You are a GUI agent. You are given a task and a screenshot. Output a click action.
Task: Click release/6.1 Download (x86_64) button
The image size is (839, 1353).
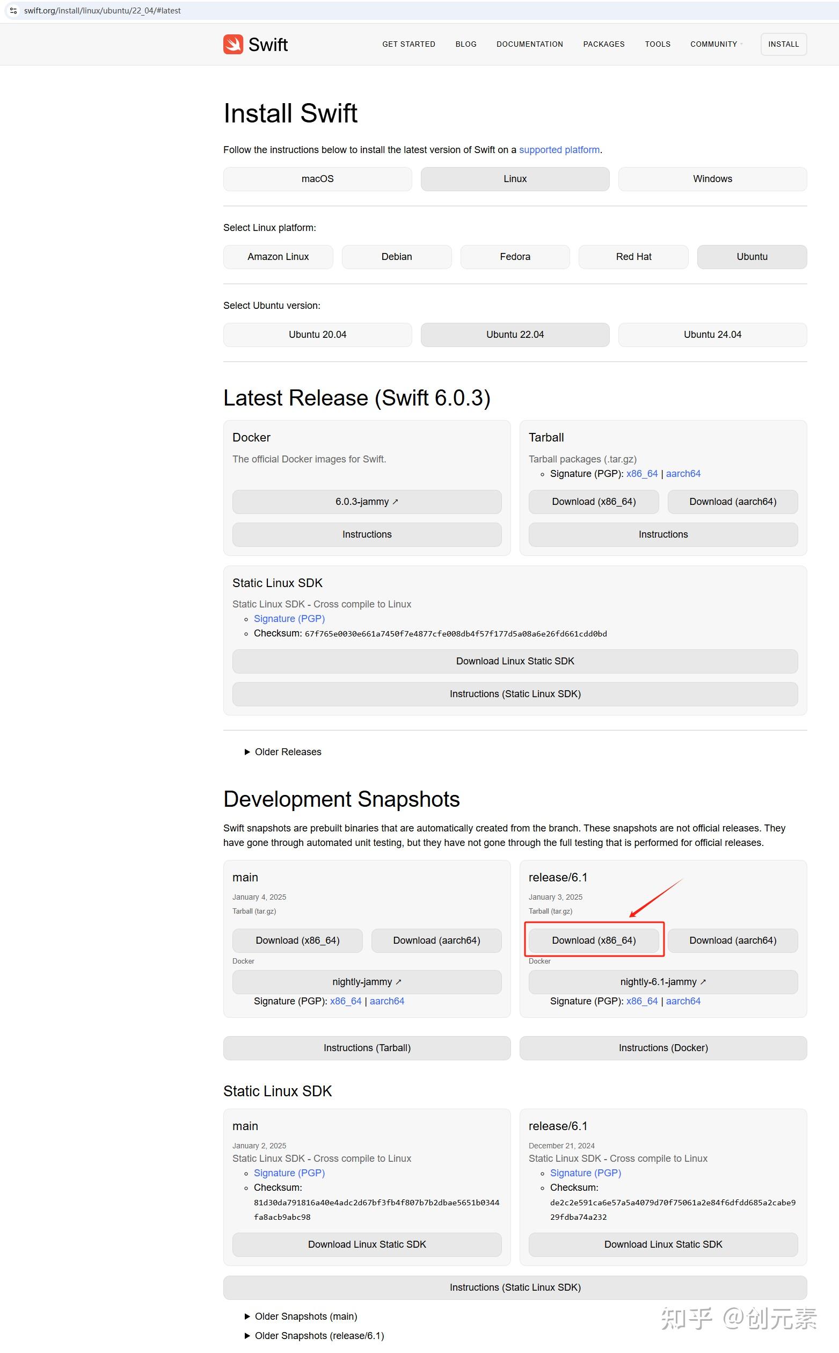coord(594,940)
